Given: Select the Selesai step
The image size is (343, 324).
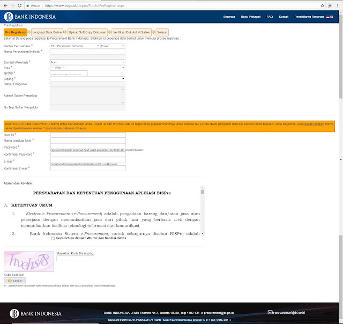Looking at the screenshot, I should (x=162, y=32).
